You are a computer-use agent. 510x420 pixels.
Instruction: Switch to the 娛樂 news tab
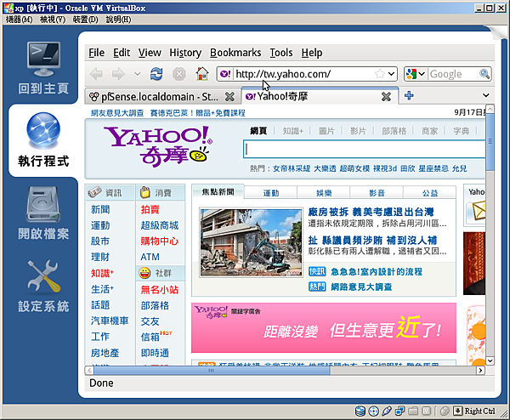pos(324,193)
